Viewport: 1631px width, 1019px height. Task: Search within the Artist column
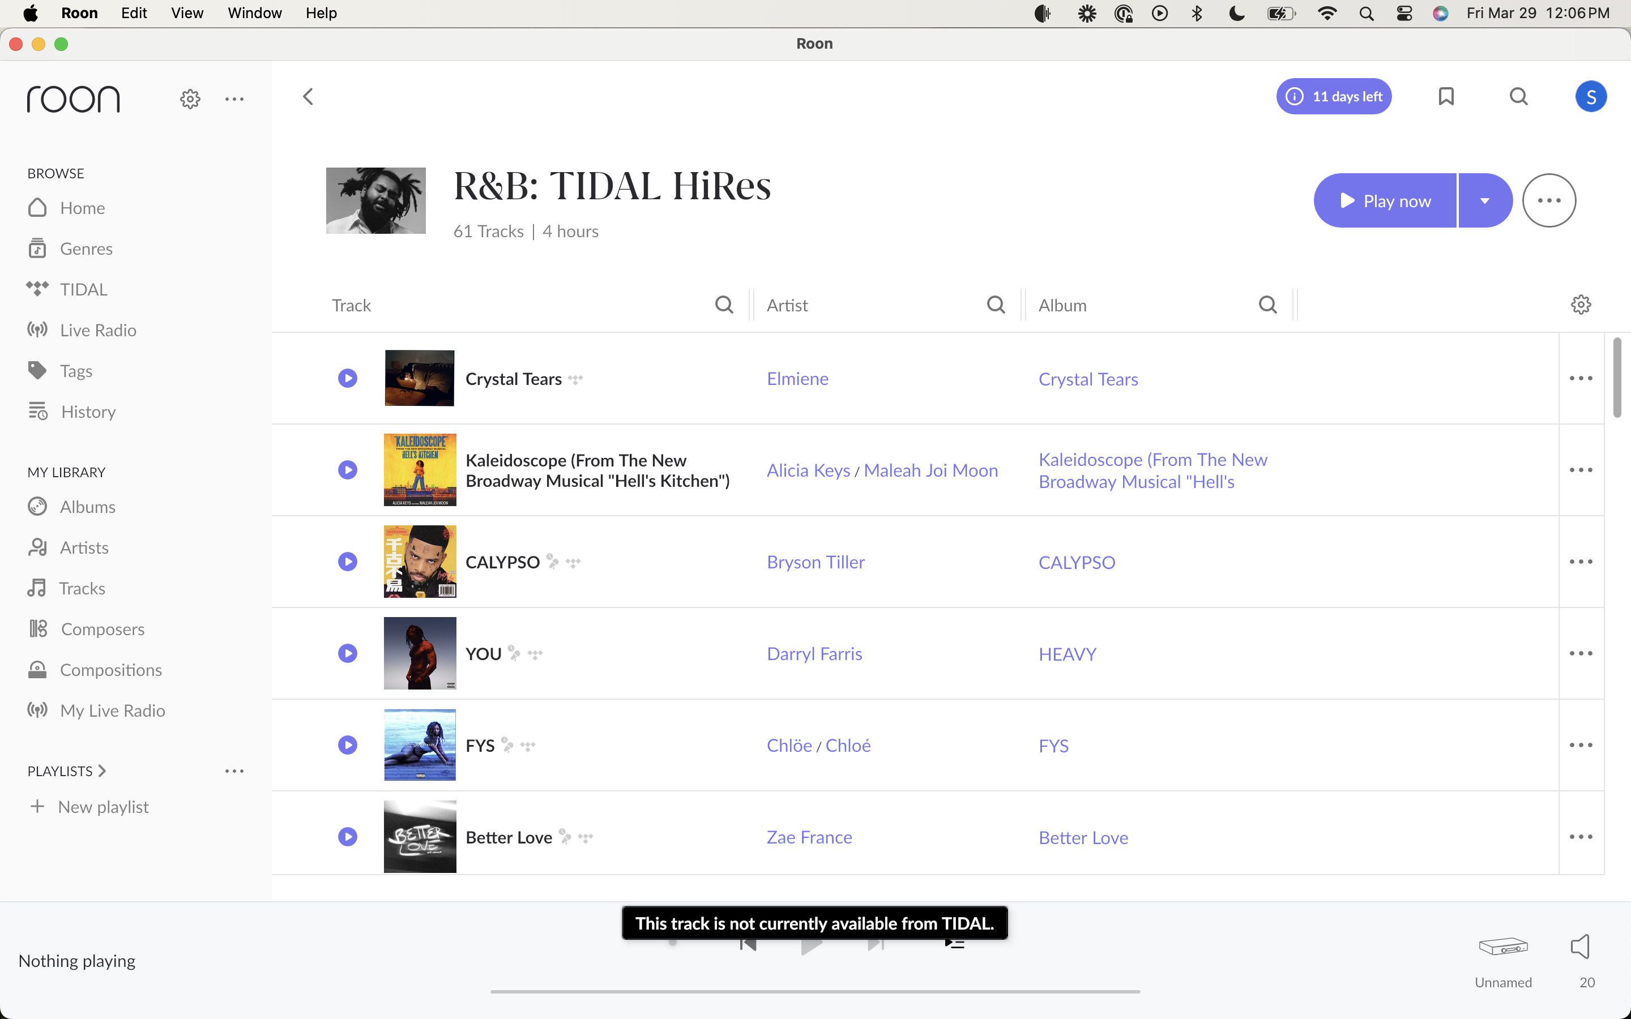996,305
